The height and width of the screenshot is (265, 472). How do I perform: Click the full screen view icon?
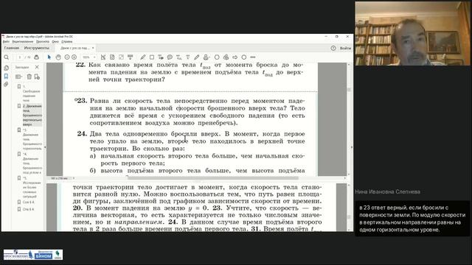[121, 57]
